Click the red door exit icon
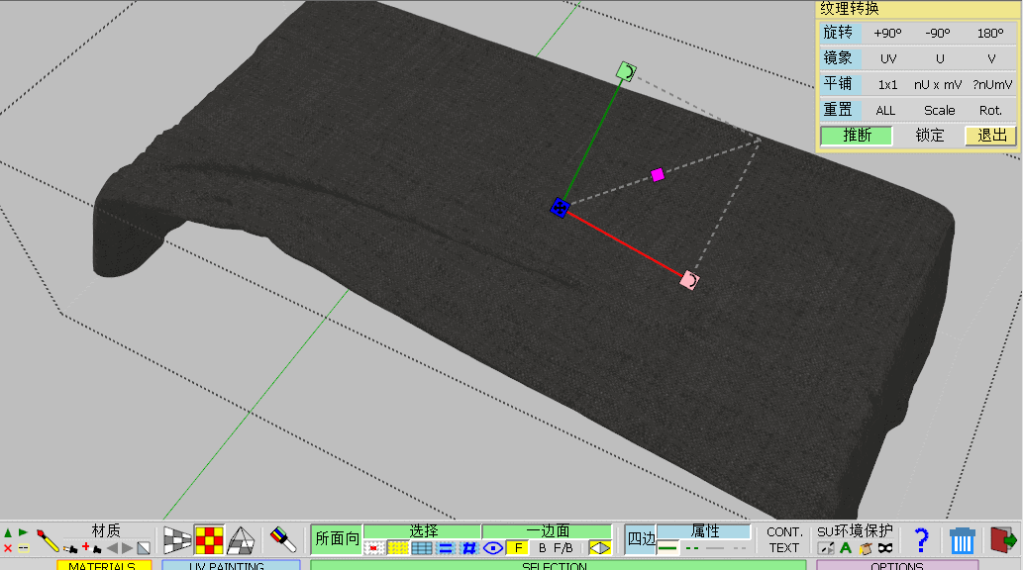Image resolution: width=1023 pixels, height=570 pixels. click(x=1003, y=539)
